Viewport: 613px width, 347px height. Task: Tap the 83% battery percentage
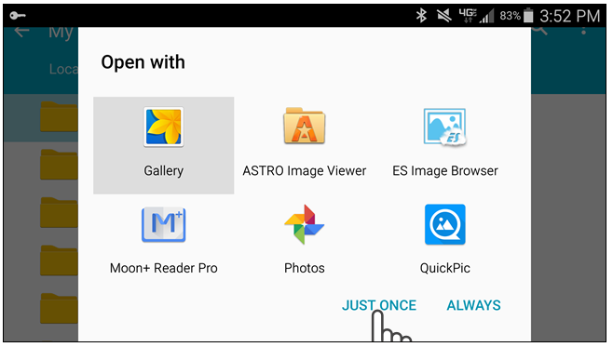pyautogui.click(x=510, y=16)
